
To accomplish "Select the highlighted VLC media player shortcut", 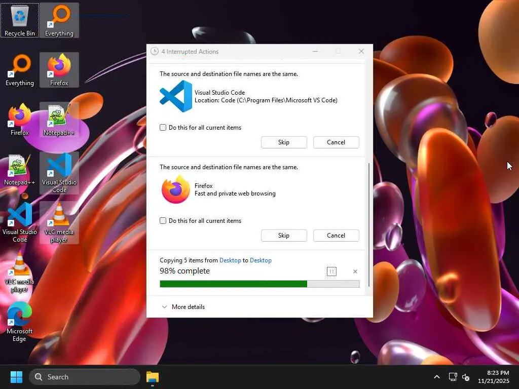I will (59, 223).
